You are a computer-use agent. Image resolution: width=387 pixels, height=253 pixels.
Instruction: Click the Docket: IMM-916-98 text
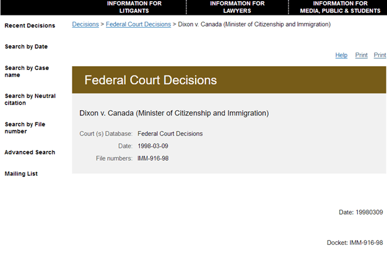pos(355,243)
